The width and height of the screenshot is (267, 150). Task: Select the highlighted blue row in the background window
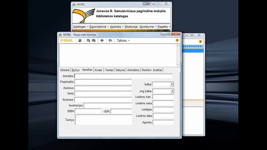tap(193, 50)
